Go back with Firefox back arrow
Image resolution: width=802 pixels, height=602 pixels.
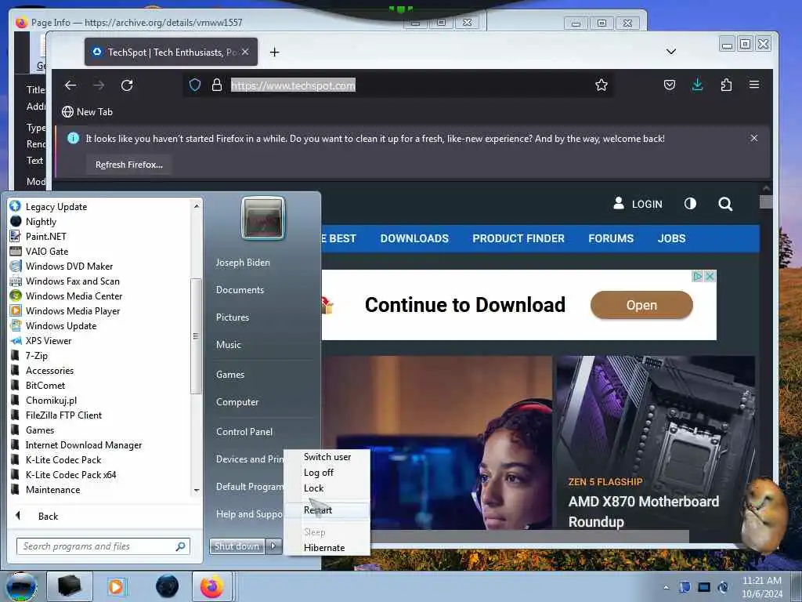point(70,85)
